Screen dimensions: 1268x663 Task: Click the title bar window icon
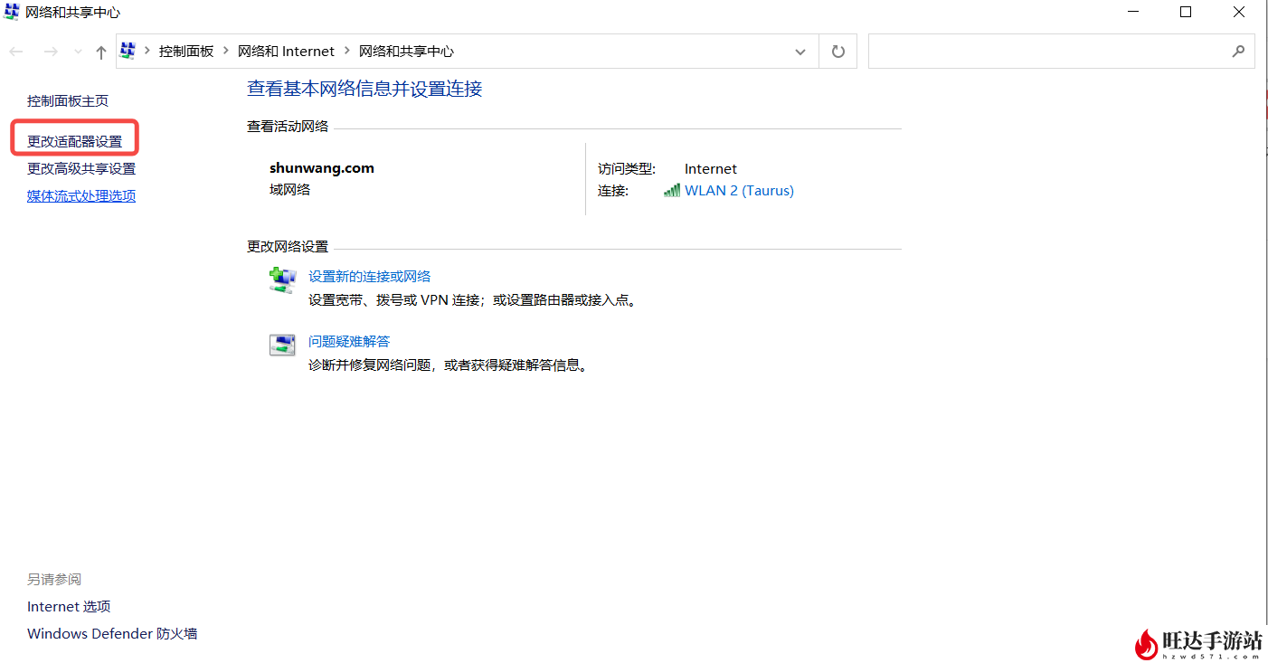11,12
